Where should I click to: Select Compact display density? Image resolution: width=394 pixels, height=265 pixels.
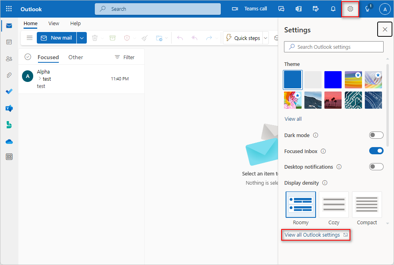click(x=367, y=205)
